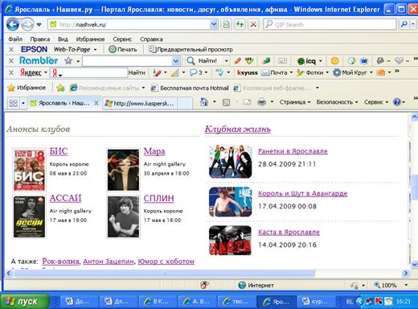The height and width of the screenshot is (309, 418).
Task: Open the Quick Tabs grid icon
Action: tap(13, 103)
